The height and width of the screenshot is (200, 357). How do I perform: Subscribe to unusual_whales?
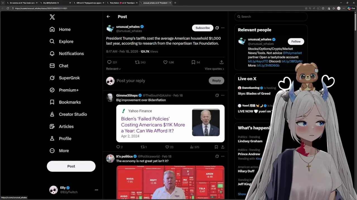click(x=202, y=28)
